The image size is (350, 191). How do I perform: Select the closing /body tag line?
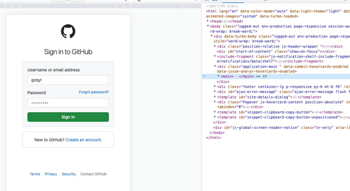coord(217,133)
